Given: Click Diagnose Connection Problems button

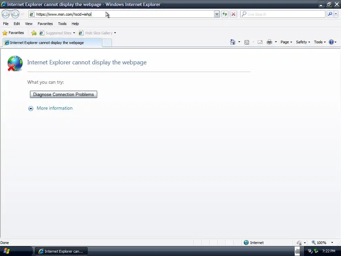Looking at the screenshot, I should [x=64, y=94].
